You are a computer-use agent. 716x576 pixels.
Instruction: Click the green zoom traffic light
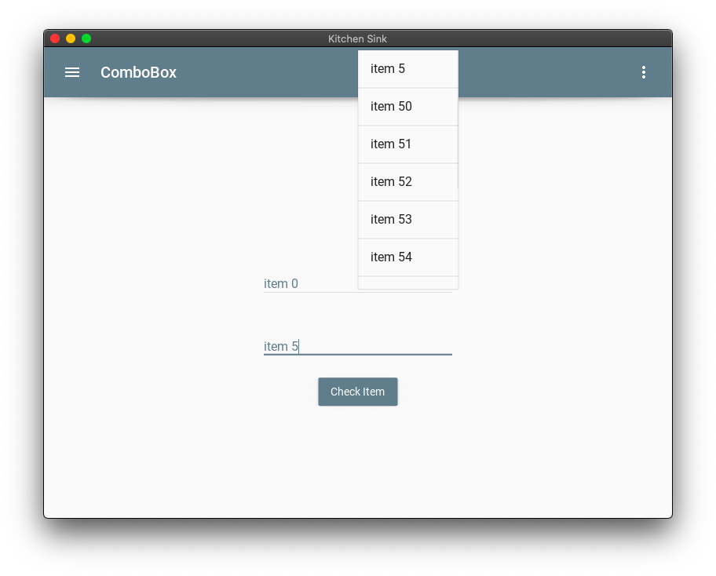point(86,38)
